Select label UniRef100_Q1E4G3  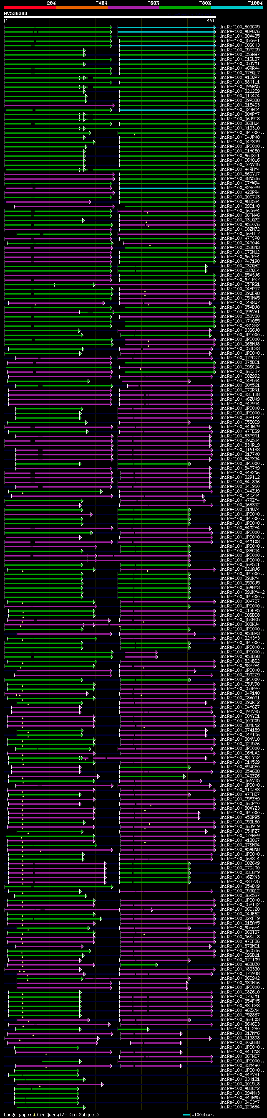tap(240, 105)
